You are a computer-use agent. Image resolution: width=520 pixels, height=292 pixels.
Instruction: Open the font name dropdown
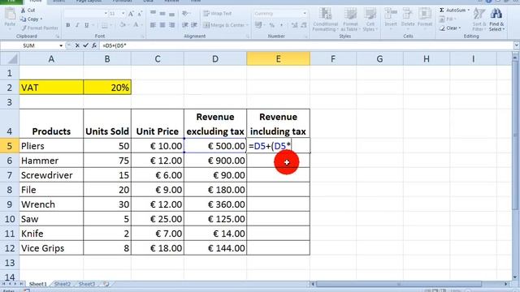coord(106,14)
